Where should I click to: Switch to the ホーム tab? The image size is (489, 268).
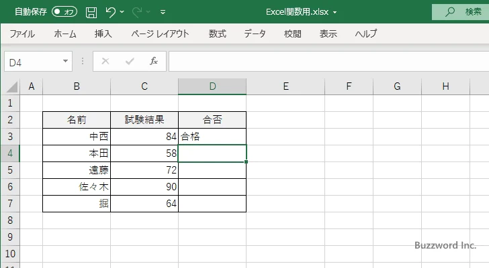65,33
